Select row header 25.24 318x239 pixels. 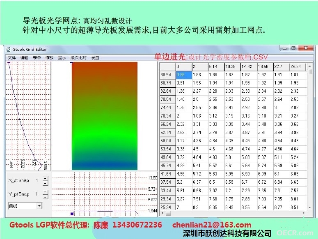(167, 207)
